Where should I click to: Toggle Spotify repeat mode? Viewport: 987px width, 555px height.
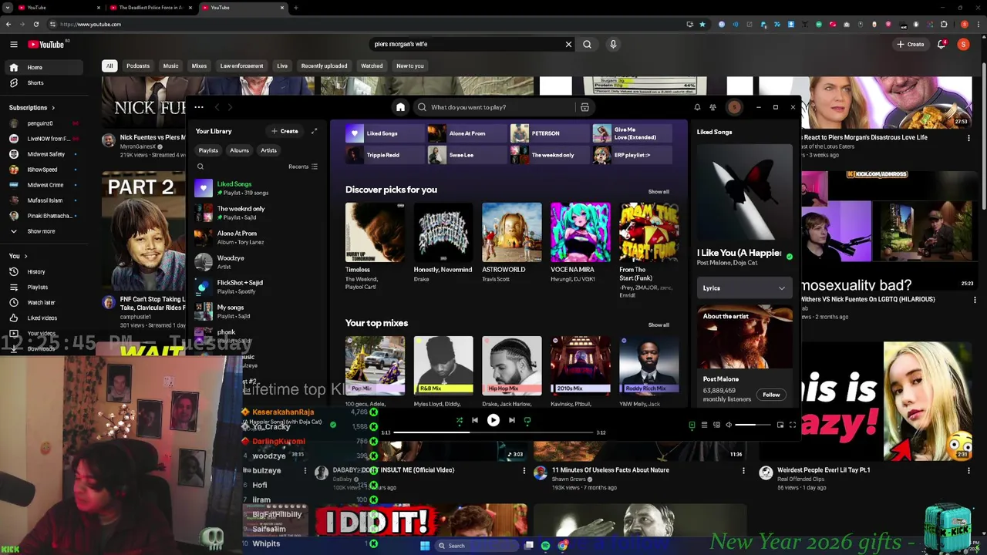pos(527,420)
